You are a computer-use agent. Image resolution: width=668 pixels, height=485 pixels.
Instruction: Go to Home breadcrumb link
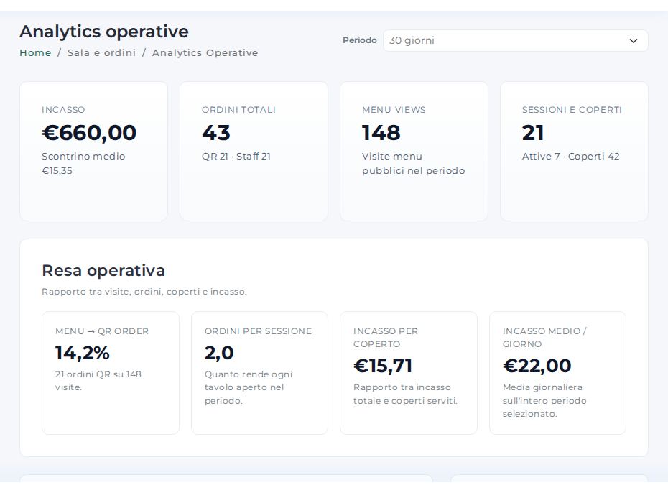(35, 53)
